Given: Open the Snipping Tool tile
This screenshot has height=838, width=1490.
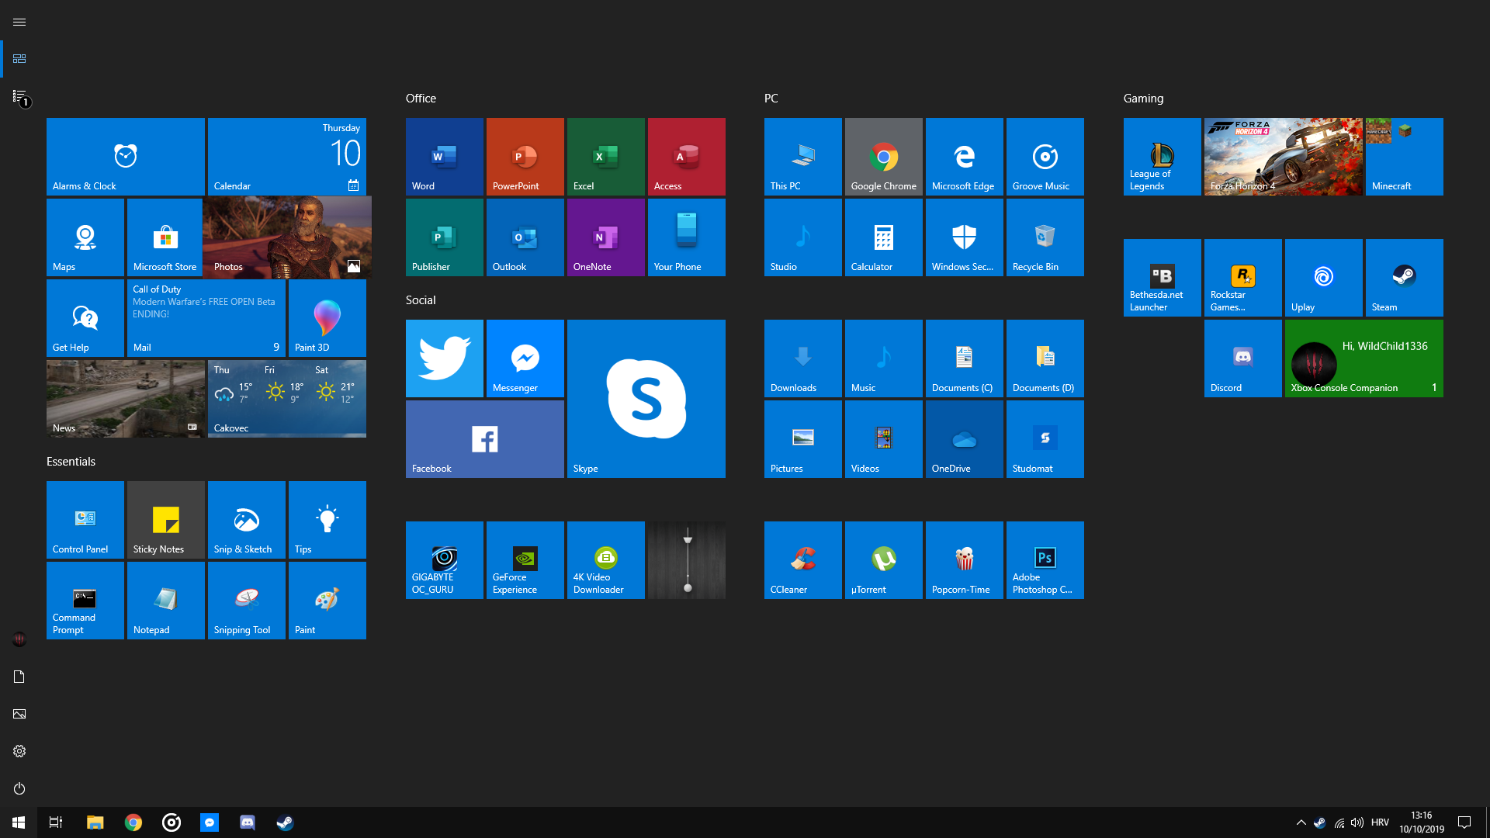Looking at the screenshot, I should pyautogui.click(x=246, y=600).
